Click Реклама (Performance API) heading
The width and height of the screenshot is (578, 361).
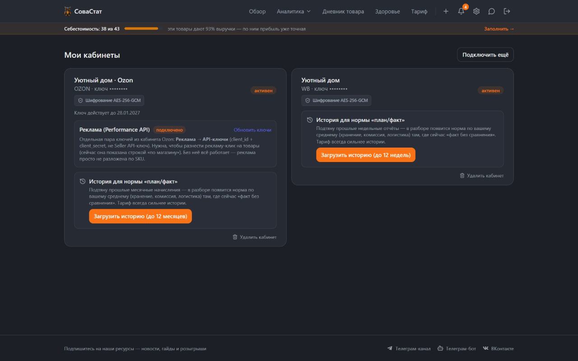point(115,130)
